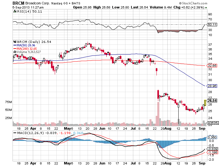Click Jun date label under price chart

click(x=102, y=128)
